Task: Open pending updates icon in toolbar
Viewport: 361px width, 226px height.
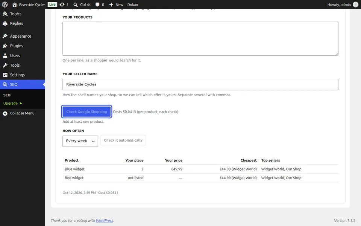Action: click(62, 5)
